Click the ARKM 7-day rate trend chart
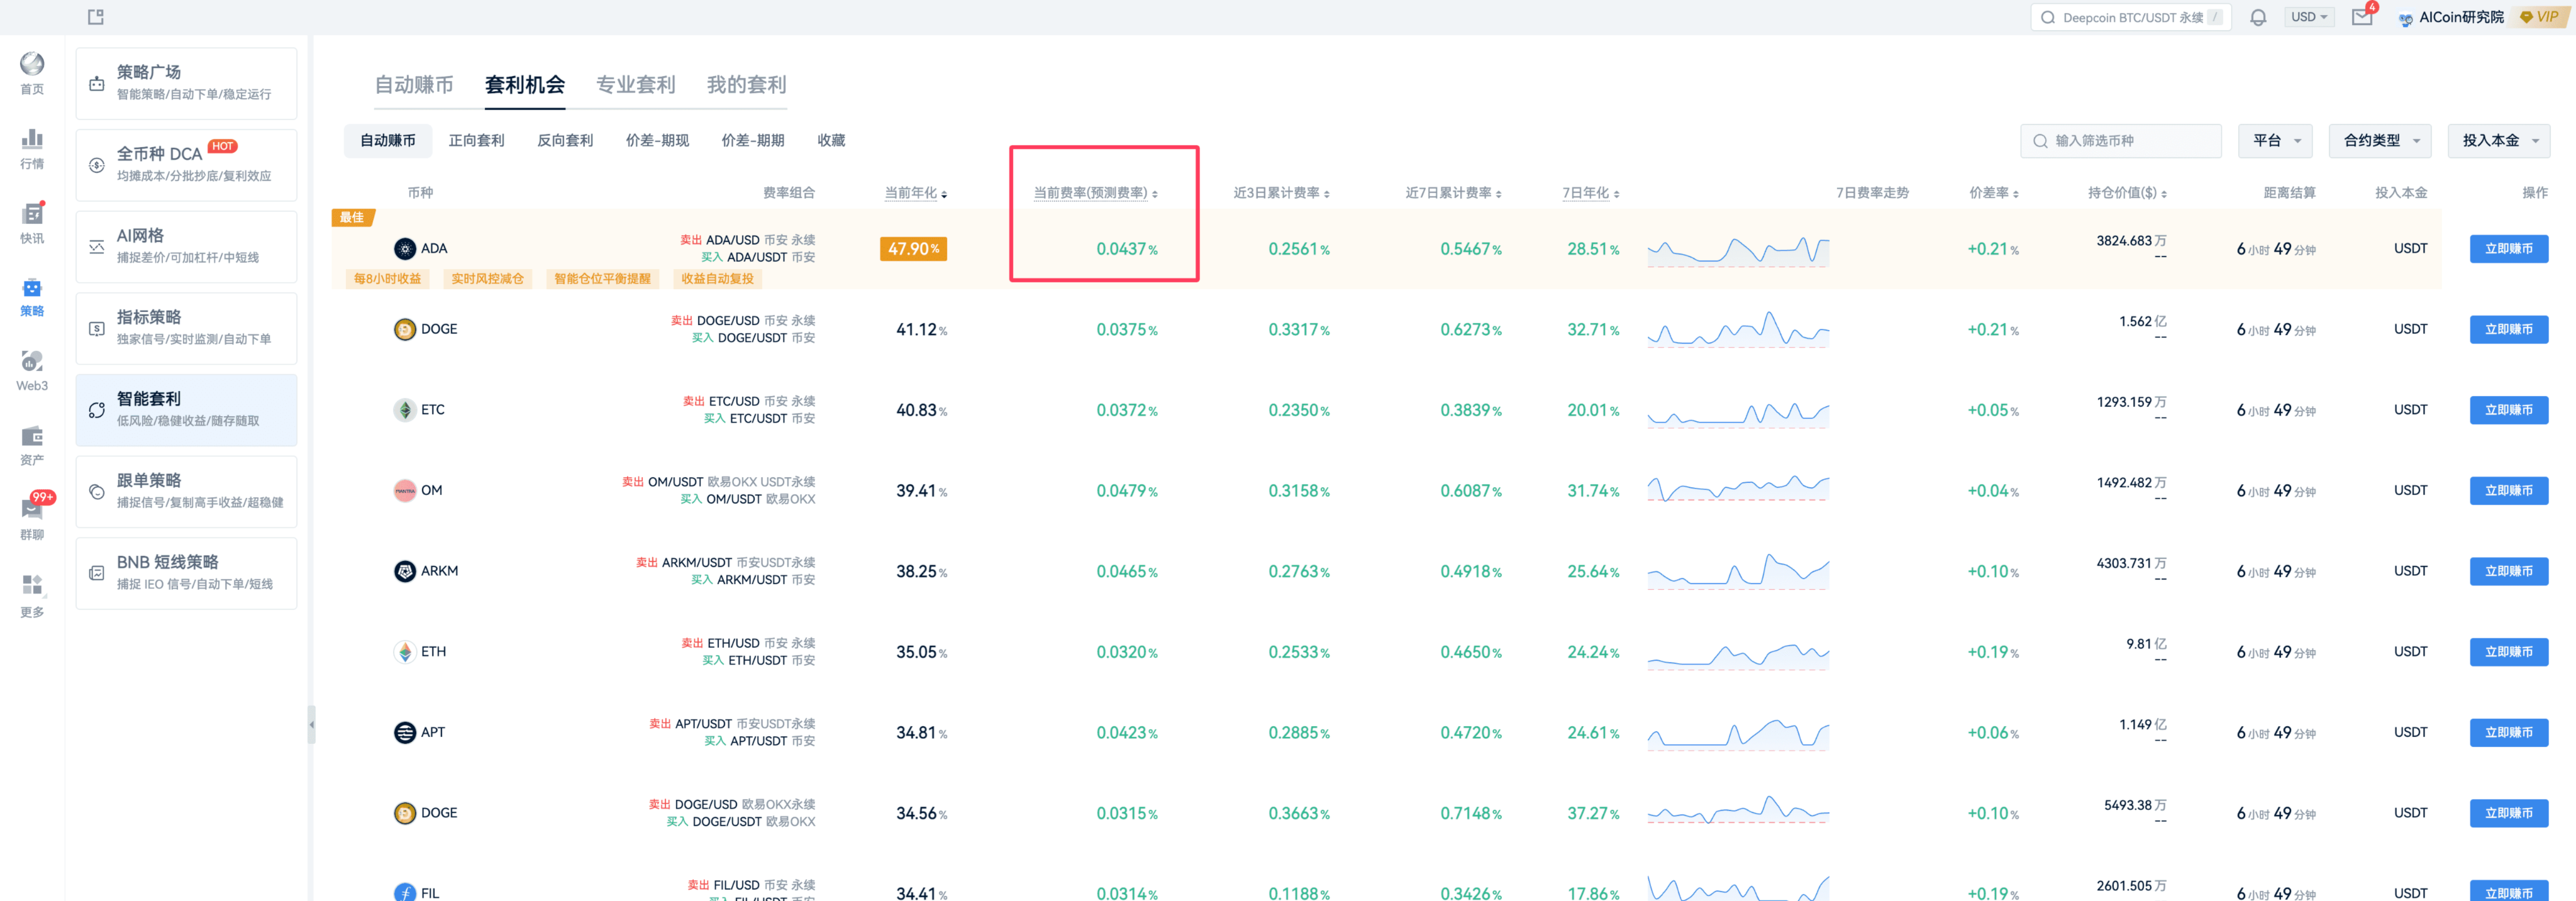Viewport: 2576px width, 901px height. coord(1738,571)
